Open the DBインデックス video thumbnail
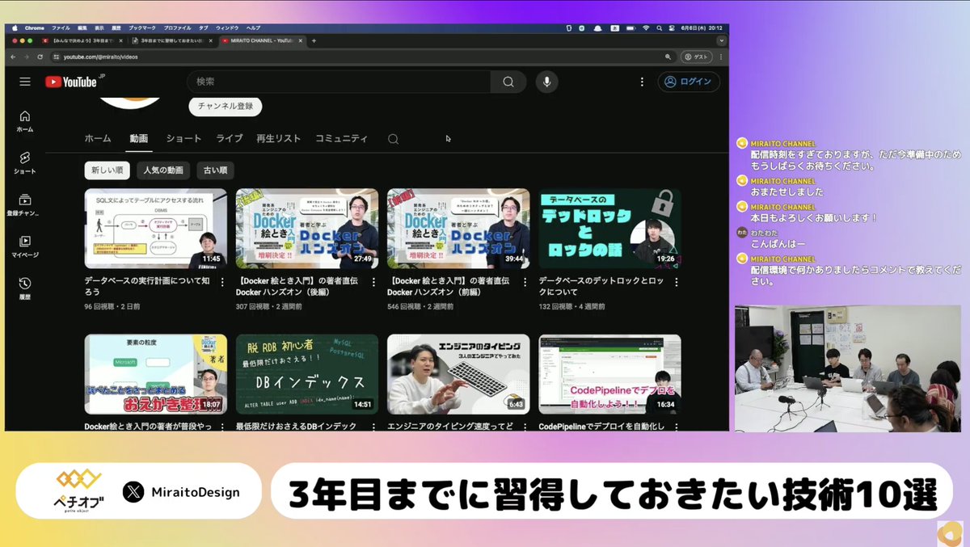 click(307, 374)
